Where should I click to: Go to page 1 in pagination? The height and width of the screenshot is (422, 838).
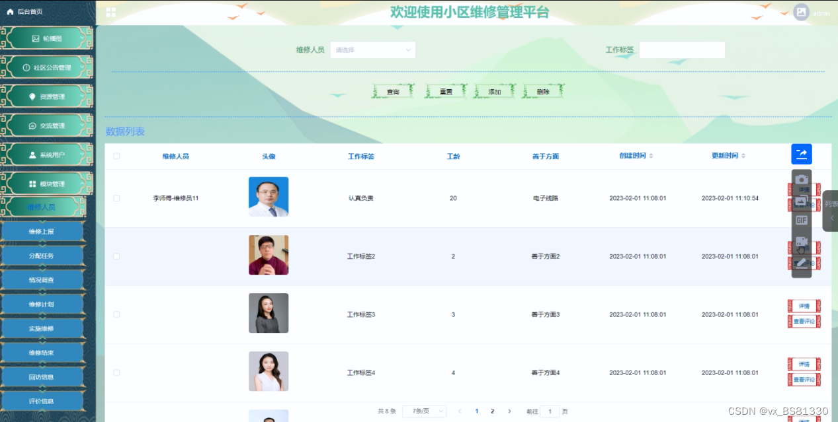(x=476, y=411)
